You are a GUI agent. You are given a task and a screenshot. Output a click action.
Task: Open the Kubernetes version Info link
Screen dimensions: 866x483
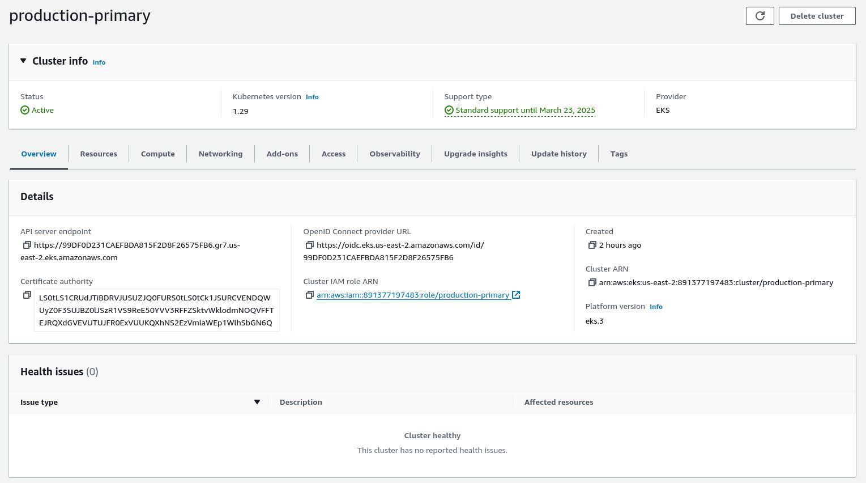click(x=312, y=96)
